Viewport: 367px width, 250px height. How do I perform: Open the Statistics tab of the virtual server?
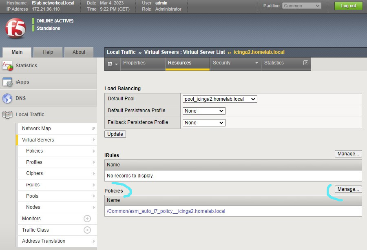(x=286, y=64)
